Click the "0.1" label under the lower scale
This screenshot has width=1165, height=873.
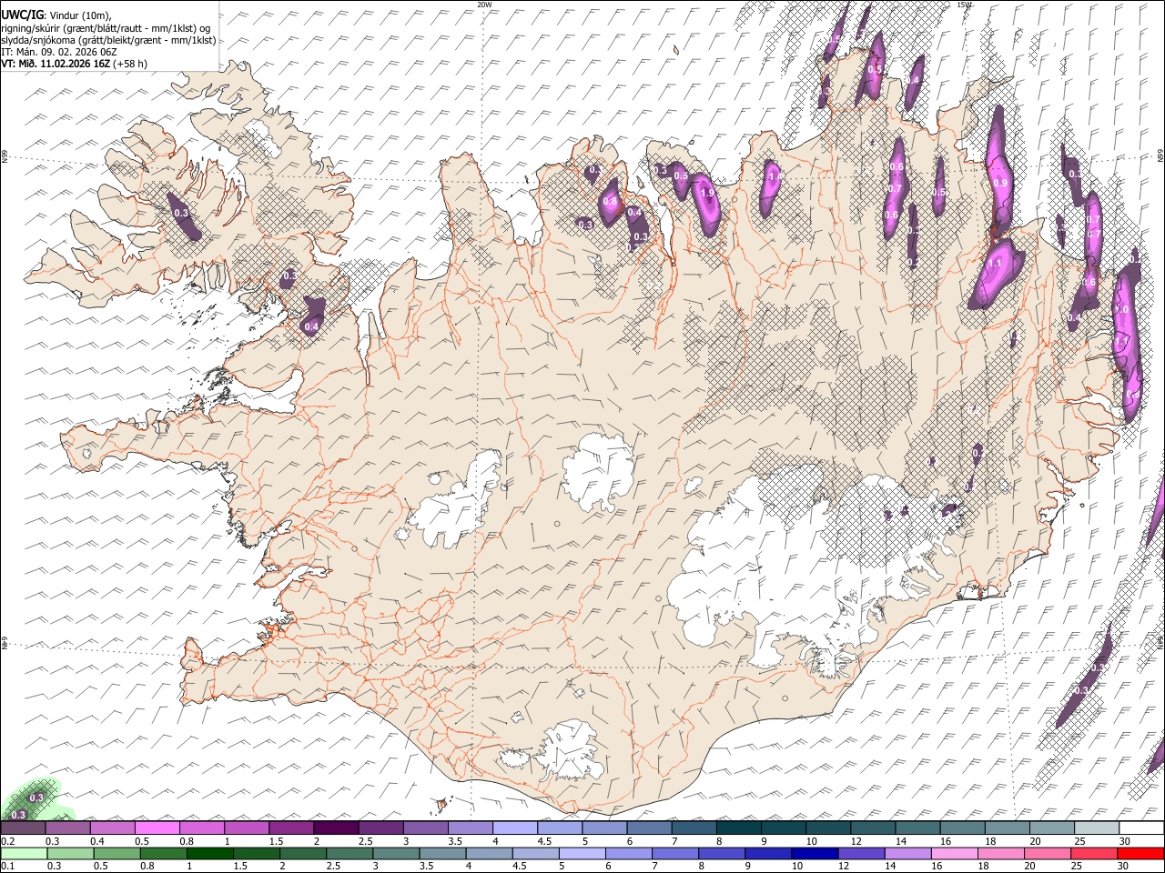point(7,866)
